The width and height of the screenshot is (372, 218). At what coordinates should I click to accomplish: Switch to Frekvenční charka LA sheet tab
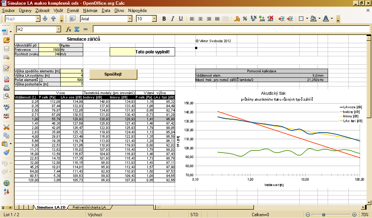point(89,207)
